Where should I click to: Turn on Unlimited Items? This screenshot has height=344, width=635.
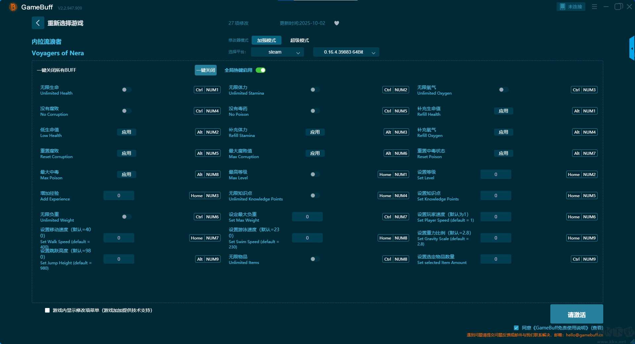(x=315, y=259)
